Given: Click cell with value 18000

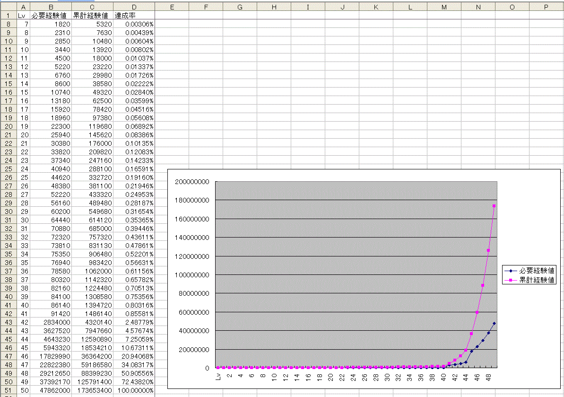Looking at the screenshot, I should click(x=93, y=58).
